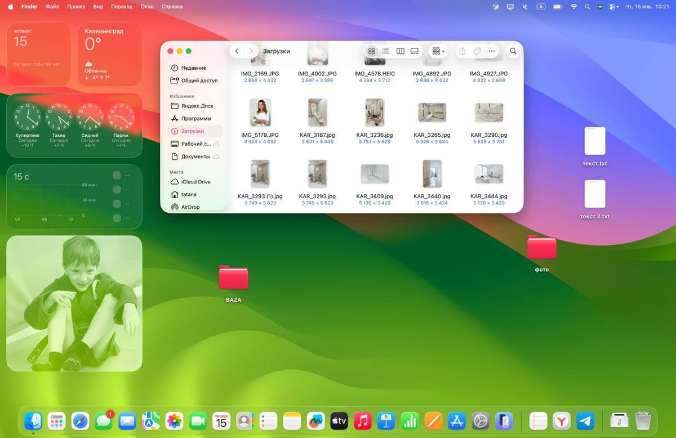Switch Finder to list view

(385, 51)
